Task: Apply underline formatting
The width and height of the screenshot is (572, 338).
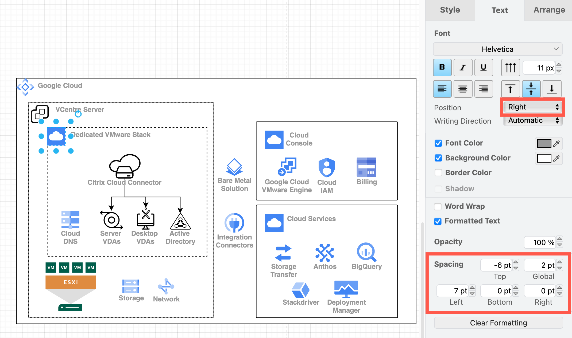Action: [484, 68]
